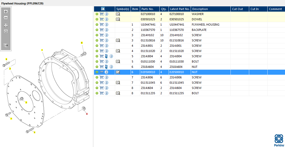Click the search icon in table header
This screenshot has height=147, width=285.
click(x=103, y=9)
